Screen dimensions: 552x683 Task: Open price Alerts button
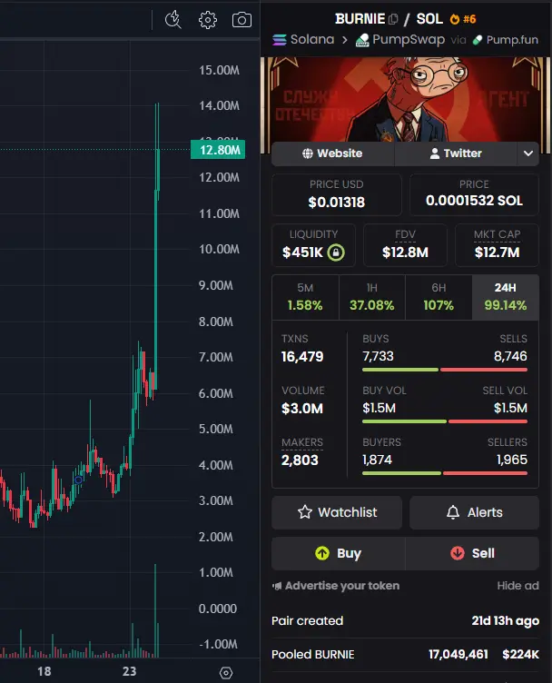[x=474, y=512]
